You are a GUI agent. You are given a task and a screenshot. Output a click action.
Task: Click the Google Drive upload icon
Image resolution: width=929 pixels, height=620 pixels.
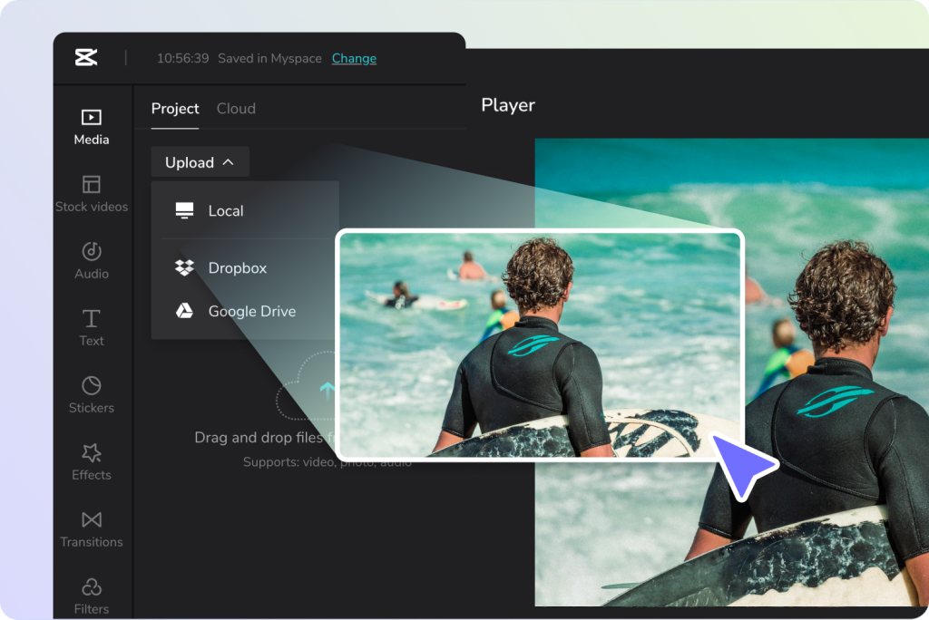184,311
